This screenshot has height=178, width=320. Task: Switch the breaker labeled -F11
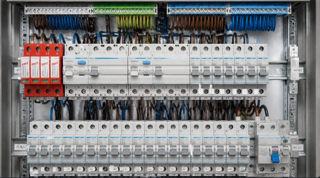pos(252,72)
